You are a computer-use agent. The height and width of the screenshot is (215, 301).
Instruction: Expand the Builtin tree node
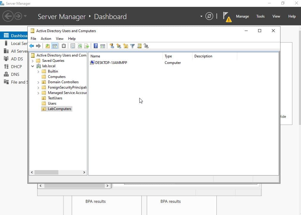38,71
